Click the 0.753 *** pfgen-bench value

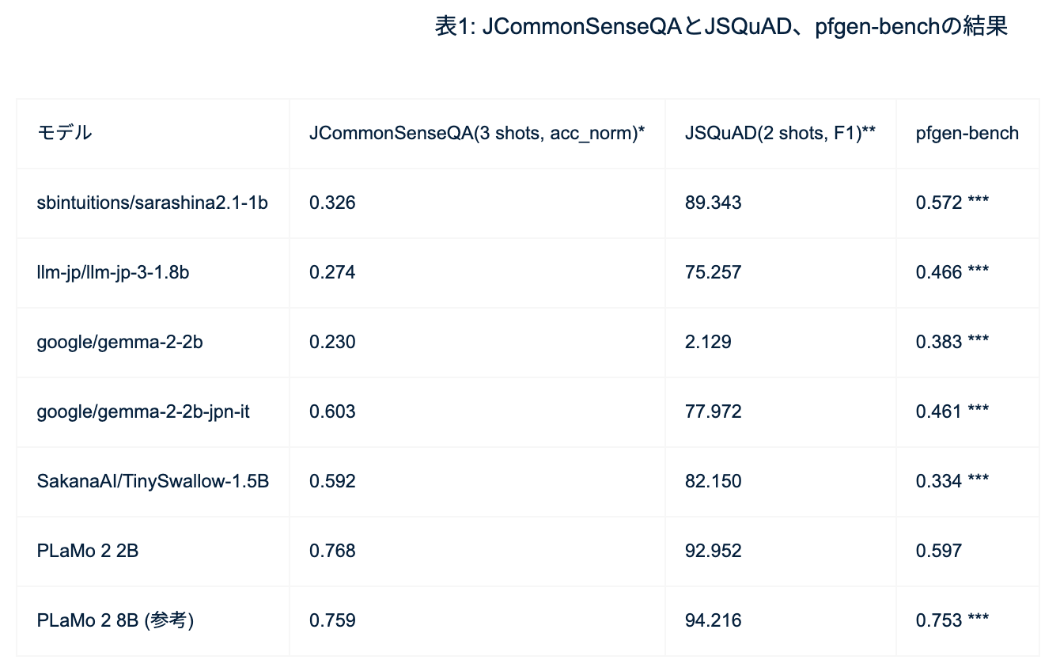click(x=952, y=620)
